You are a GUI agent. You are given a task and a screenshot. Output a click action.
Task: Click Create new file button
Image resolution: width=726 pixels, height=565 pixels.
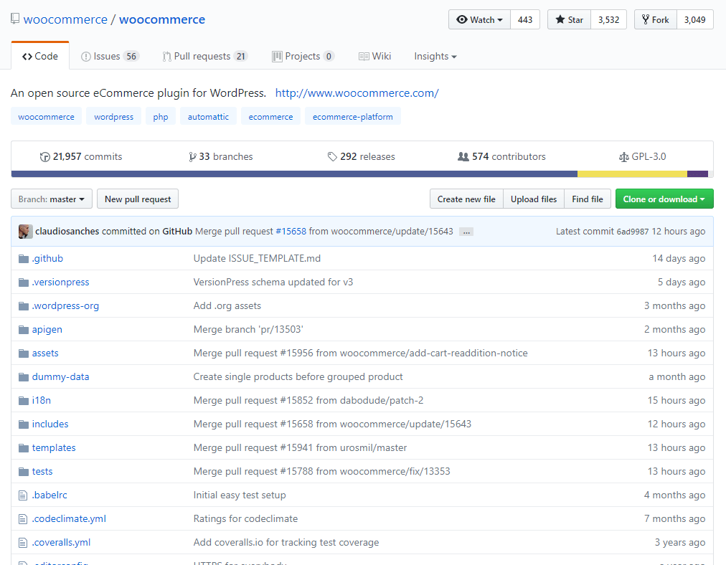[466, 199]
